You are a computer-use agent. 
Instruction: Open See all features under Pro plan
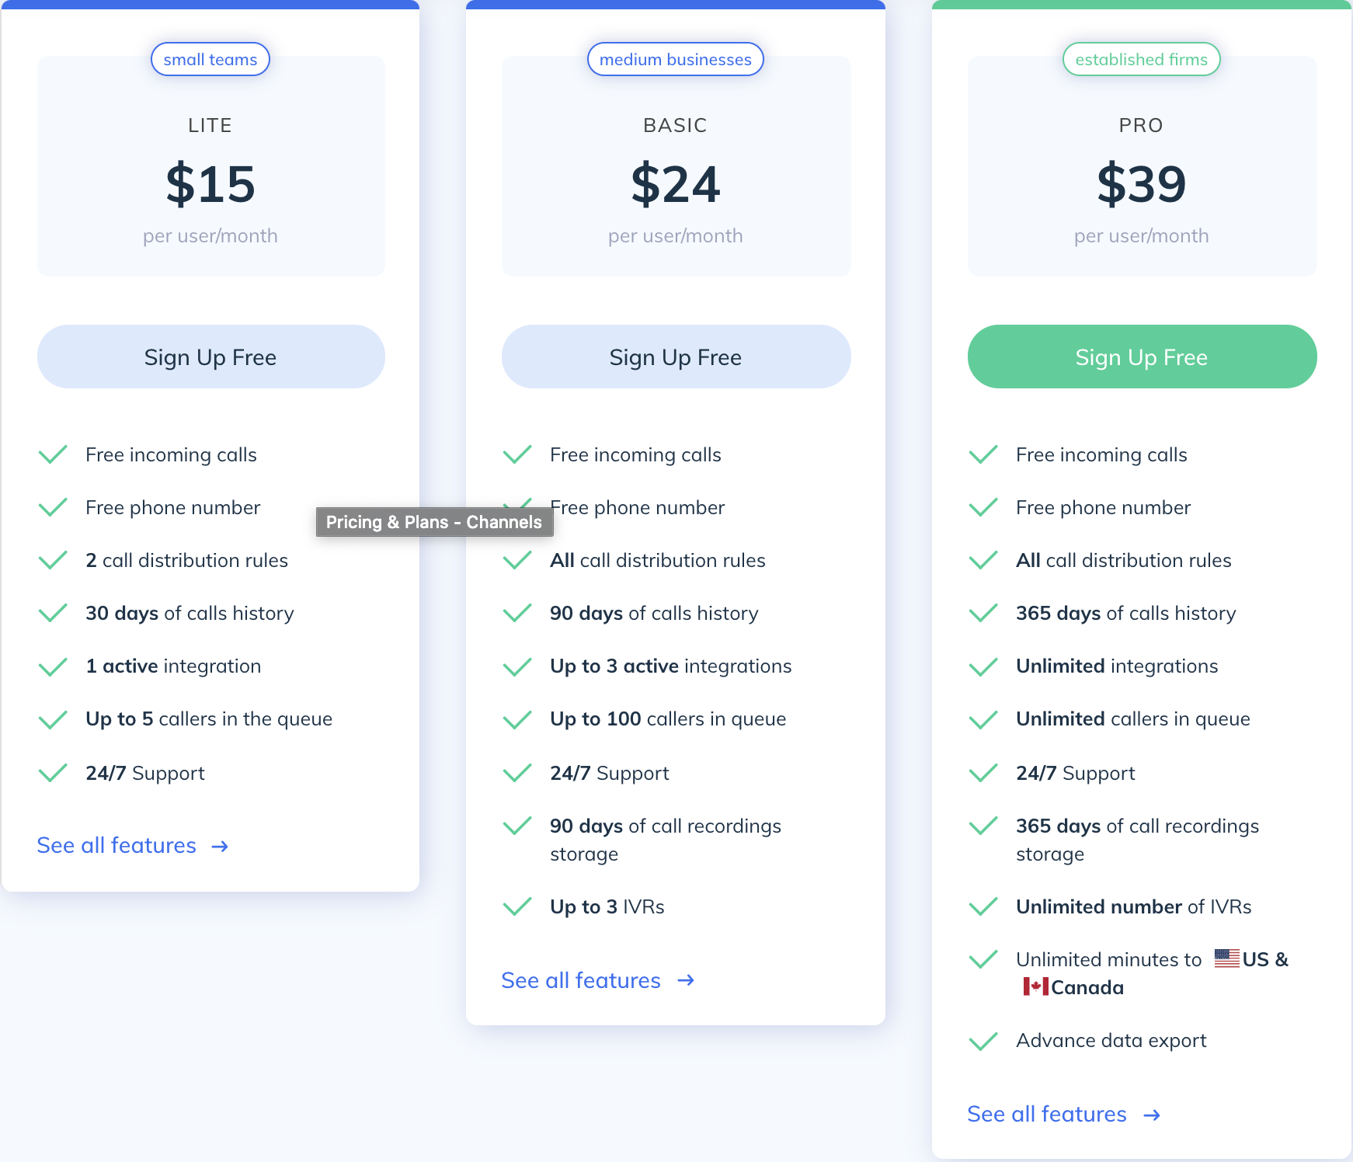pos(1047,1114)
